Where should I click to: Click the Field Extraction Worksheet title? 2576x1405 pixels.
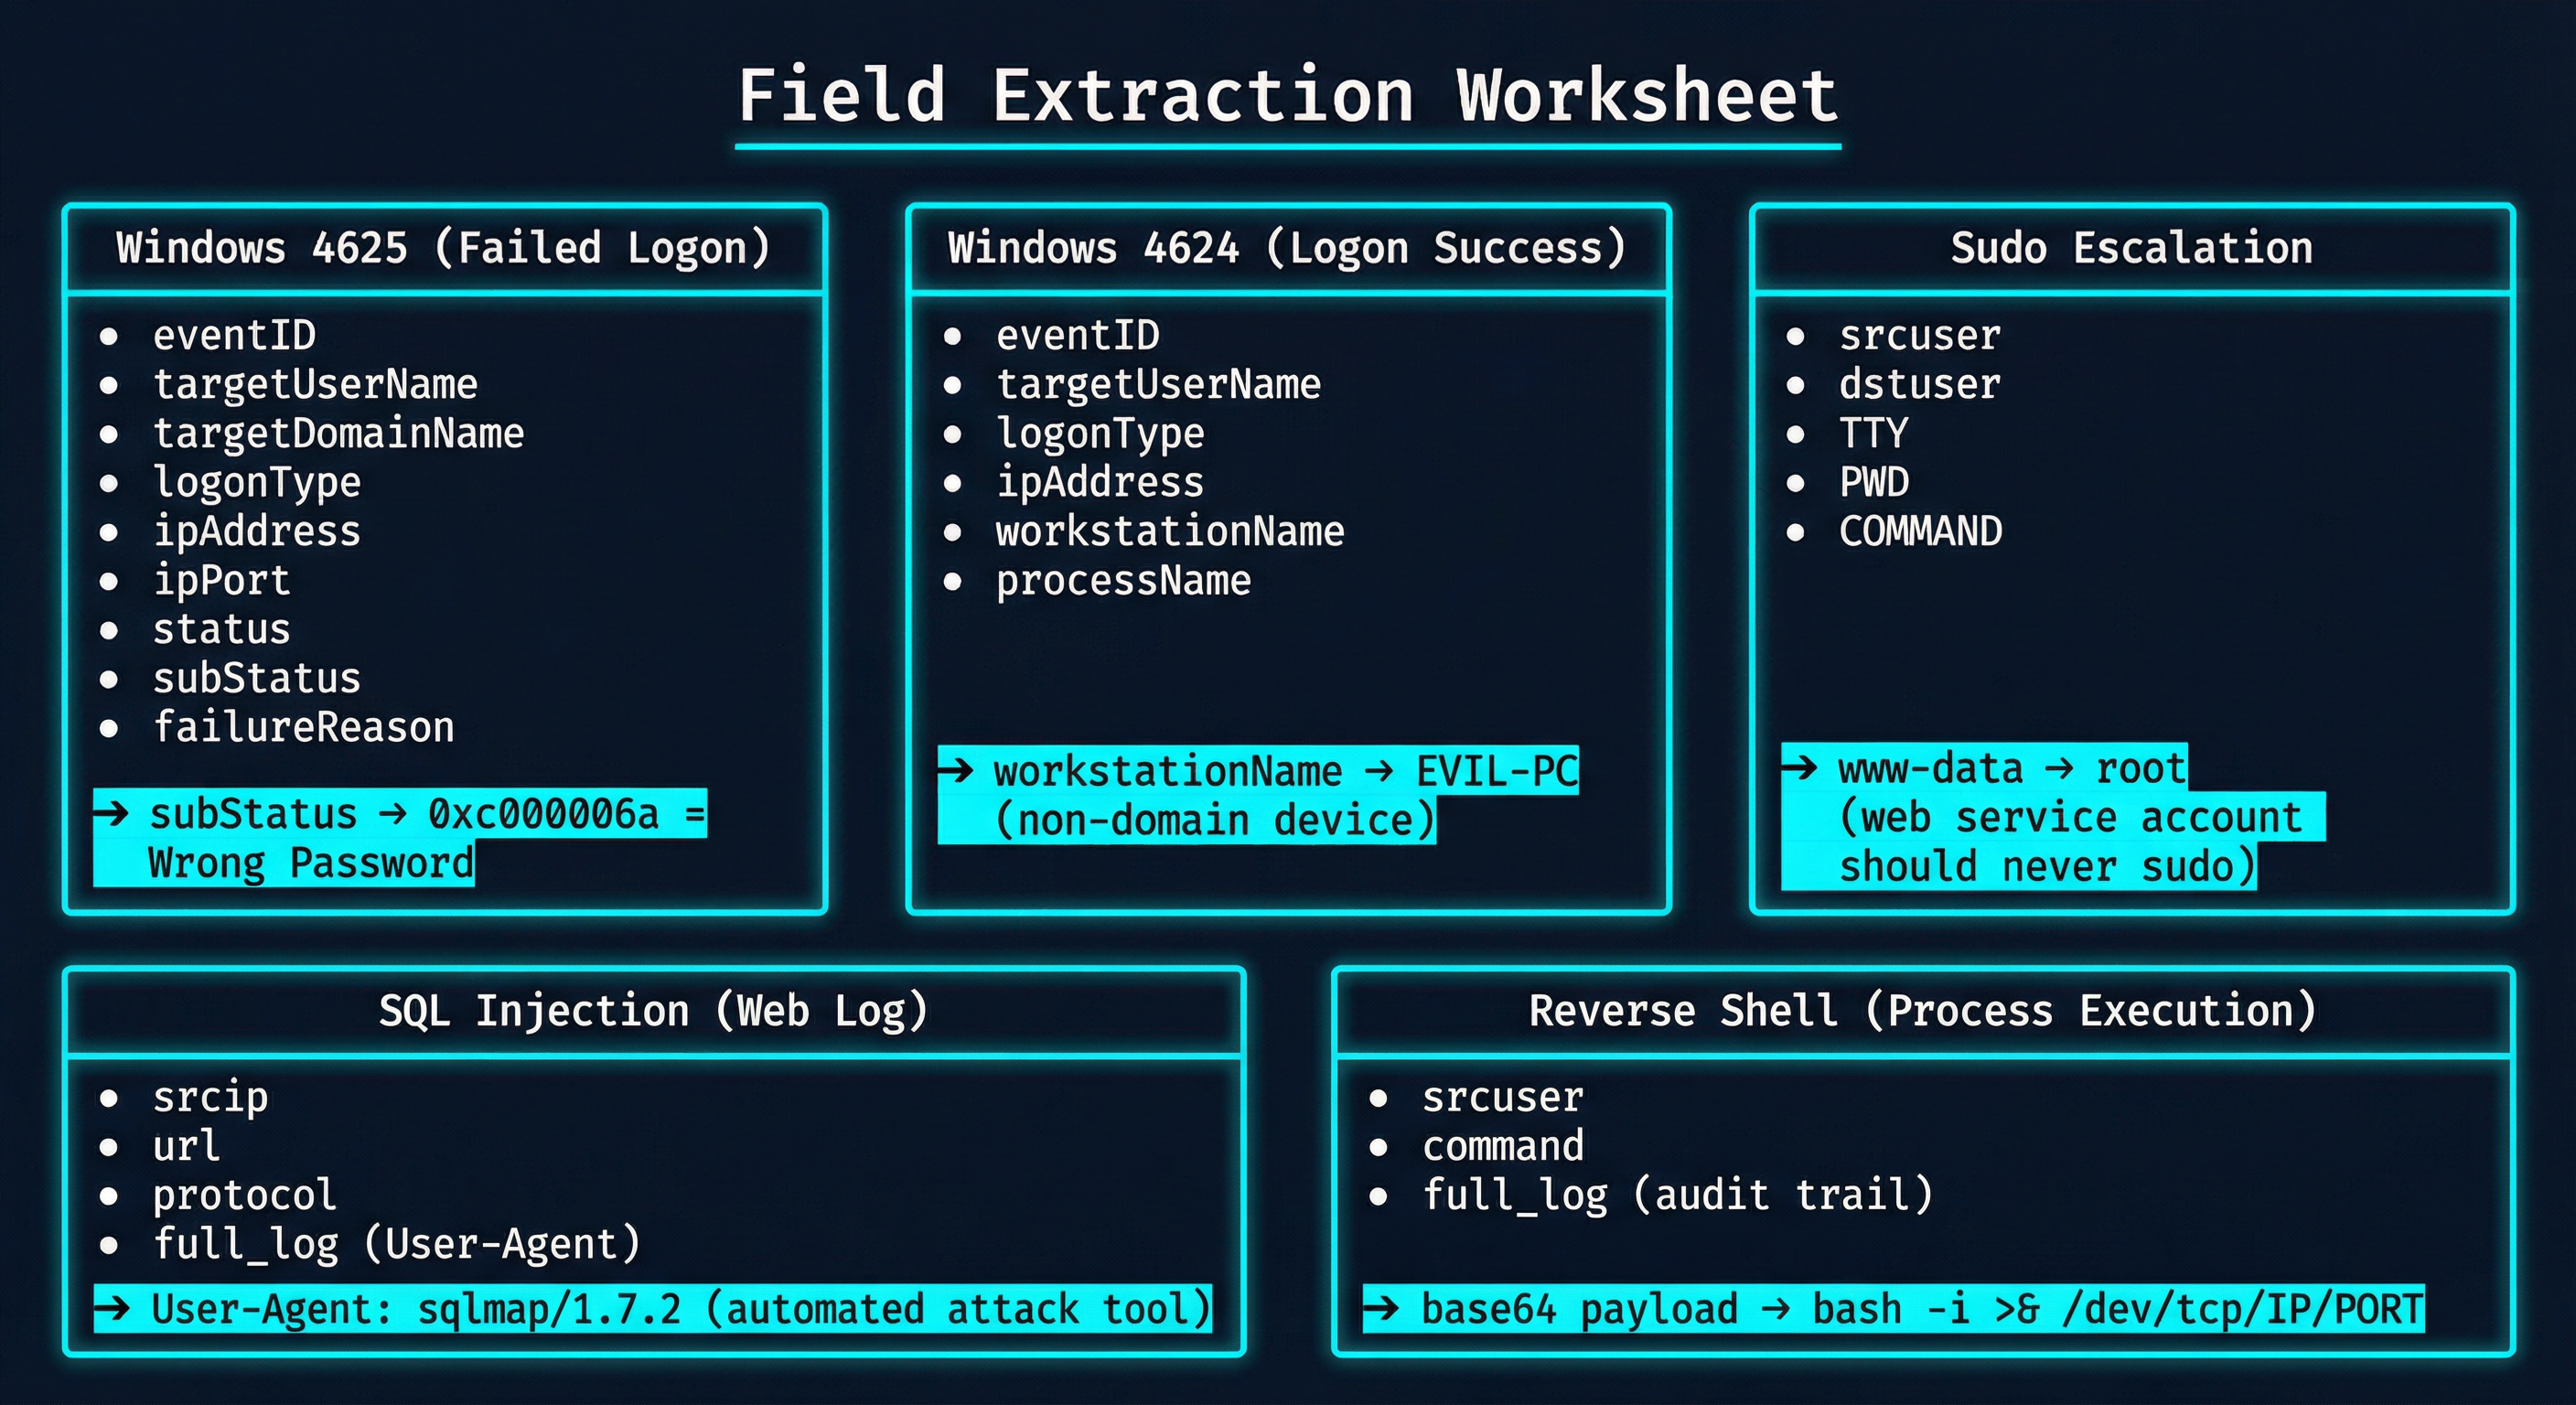1288,95
